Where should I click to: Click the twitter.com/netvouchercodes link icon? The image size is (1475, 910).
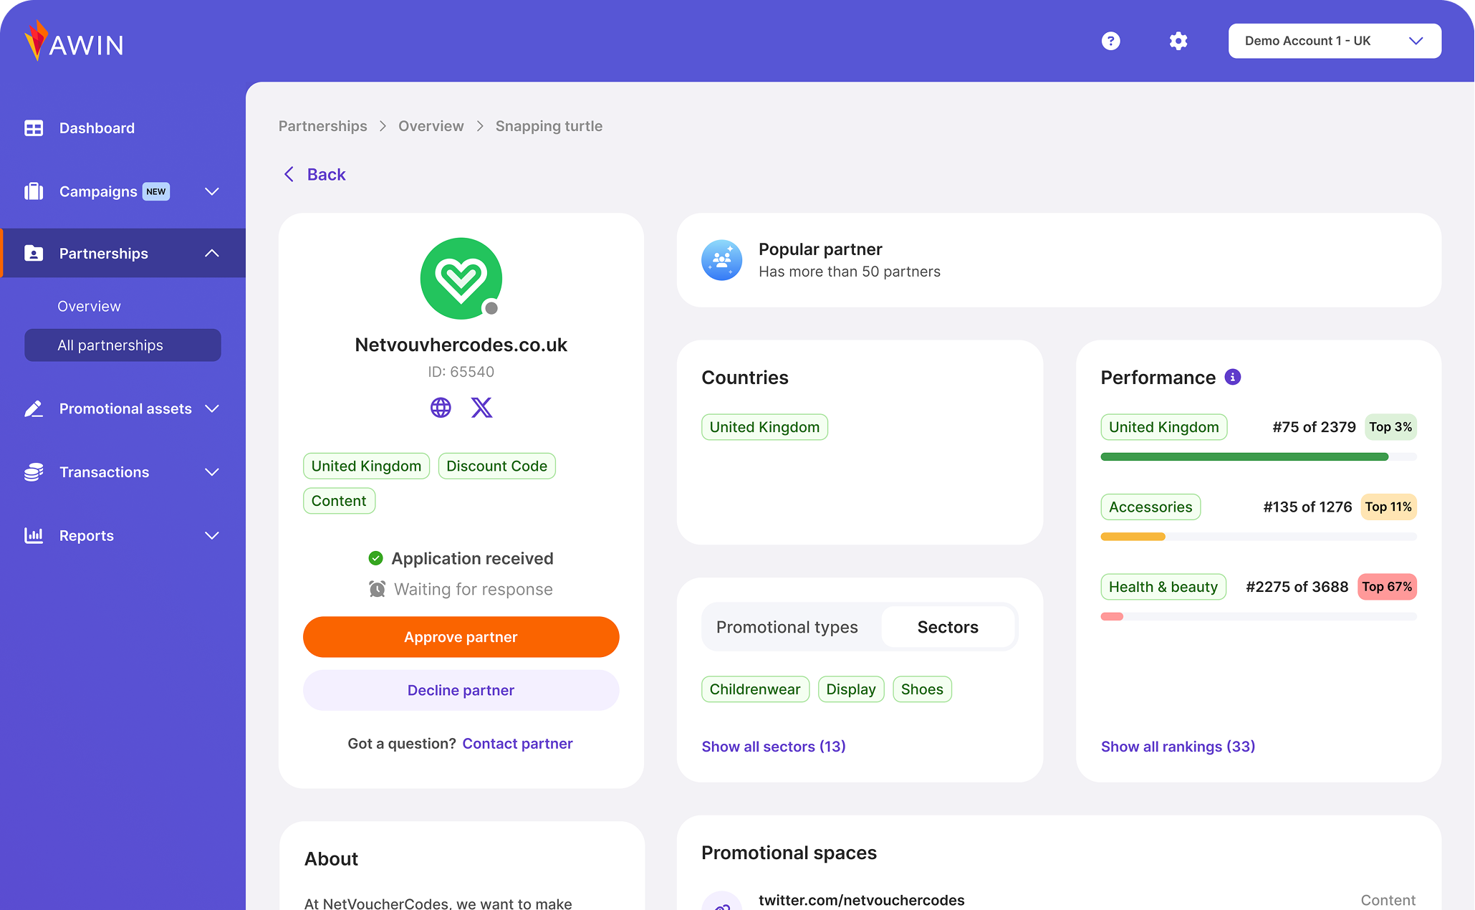721,903
